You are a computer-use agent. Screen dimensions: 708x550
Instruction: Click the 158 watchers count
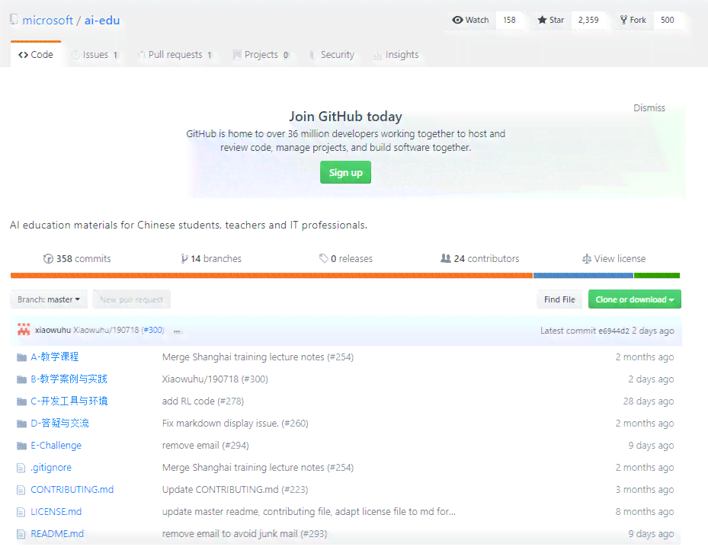pos(509,20)
